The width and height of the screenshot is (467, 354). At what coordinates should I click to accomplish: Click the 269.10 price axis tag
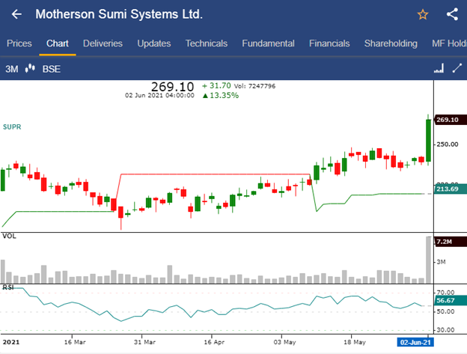[x=451, y=120]
